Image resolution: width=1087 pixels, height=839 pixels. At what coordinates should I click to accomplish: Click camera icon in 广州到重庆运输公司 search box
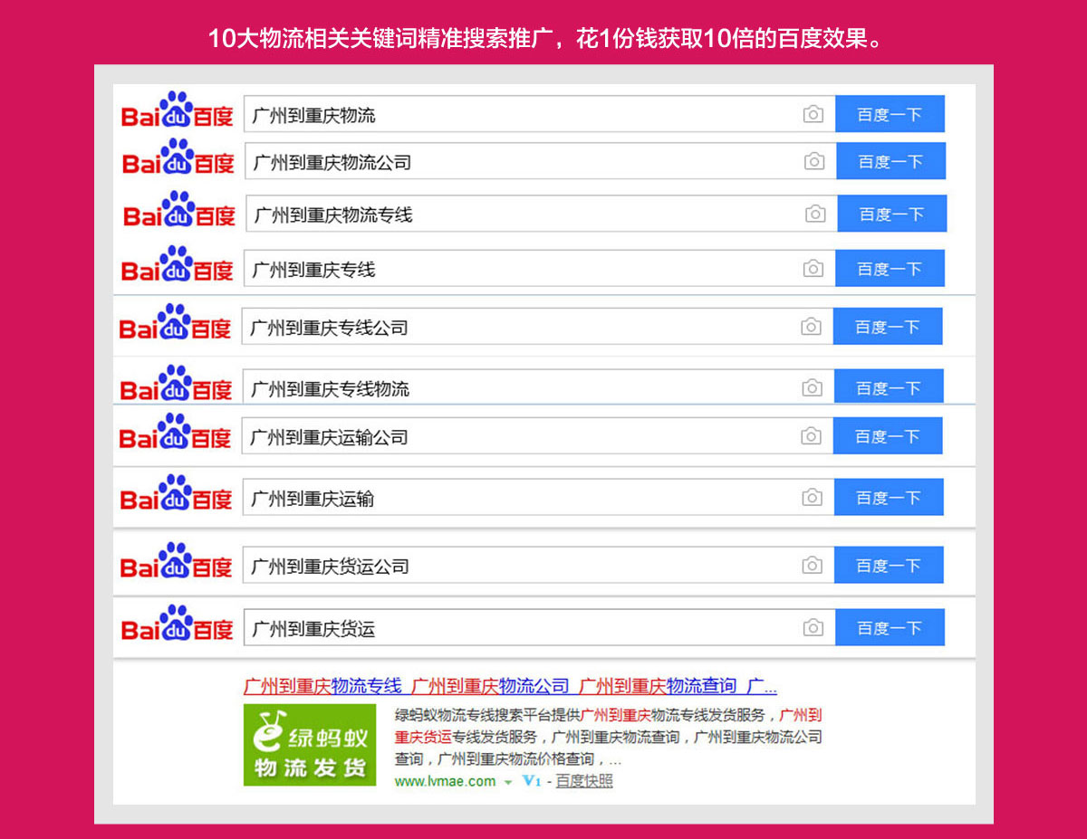click(811, 436)
